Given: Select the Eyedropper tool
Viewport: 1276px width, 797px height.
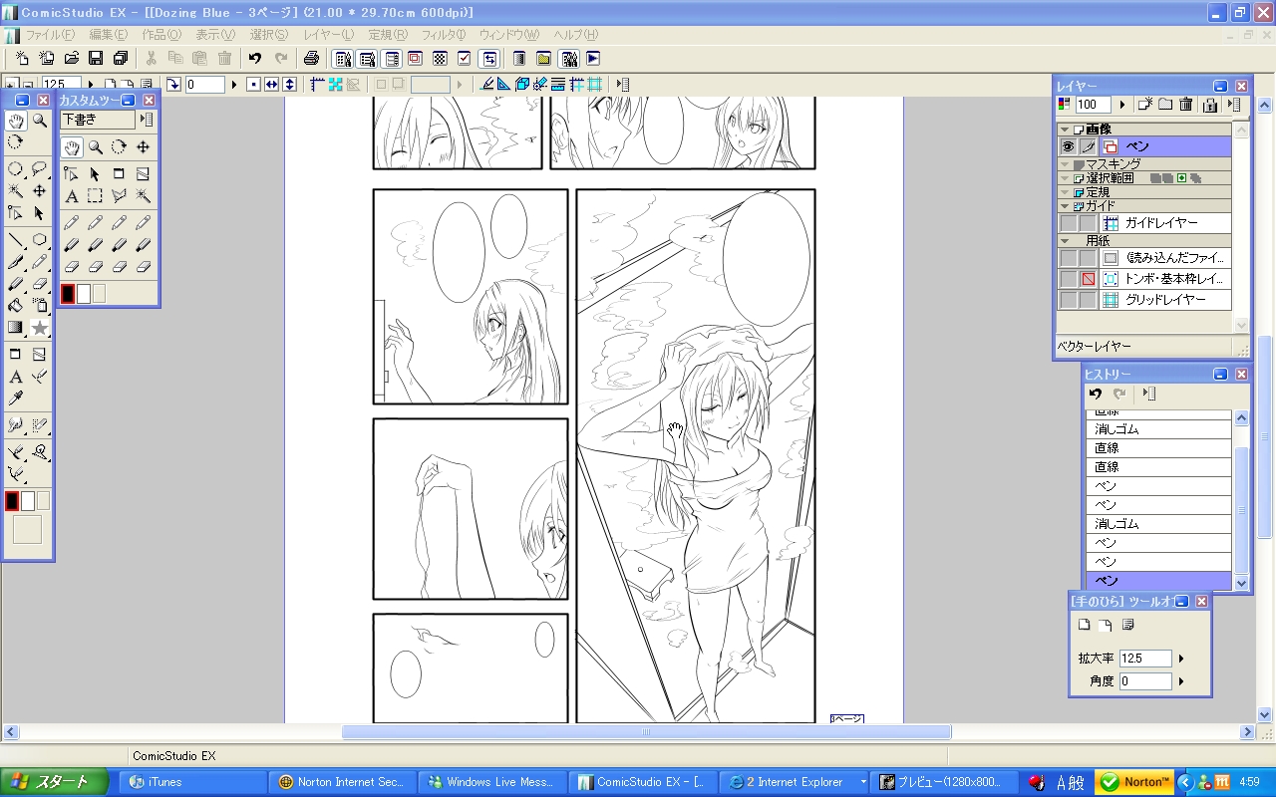Looking at the screenshot, I should point(16,399).
